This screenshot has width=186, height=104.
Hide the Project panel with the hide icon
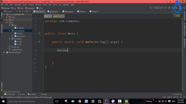(x=30, y=12)
